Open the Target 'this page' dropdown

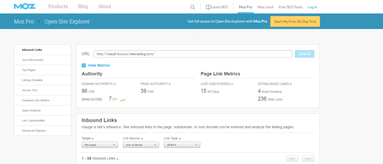(99, 145)
